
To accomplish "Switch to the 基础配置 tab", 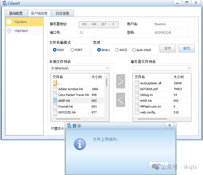I will pyautogui.click(x=16, y=13).
